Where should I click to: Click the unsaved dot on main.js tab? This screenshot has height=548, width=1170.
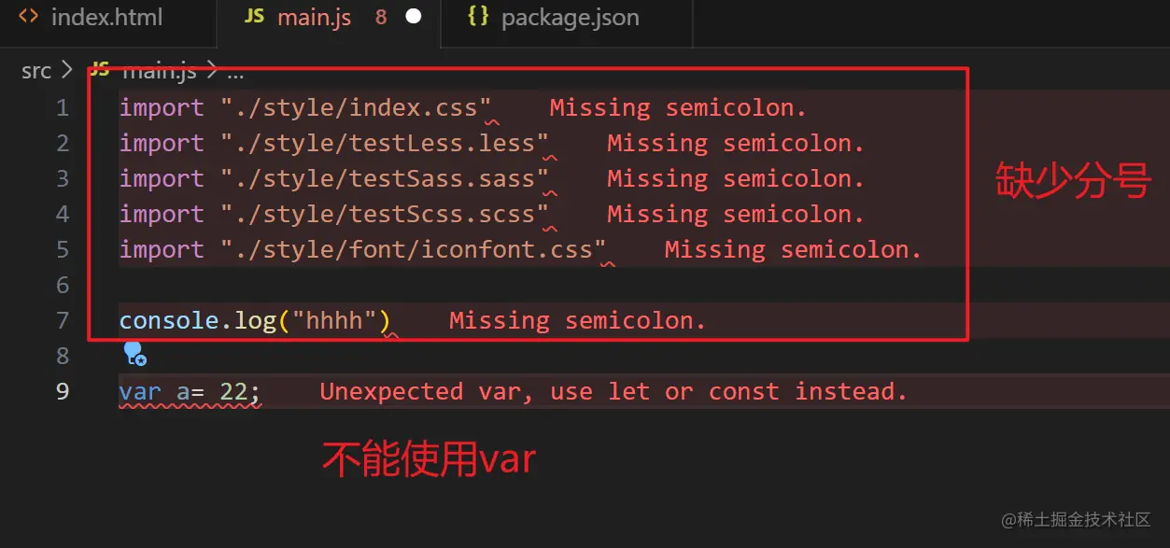coord(414,18)
